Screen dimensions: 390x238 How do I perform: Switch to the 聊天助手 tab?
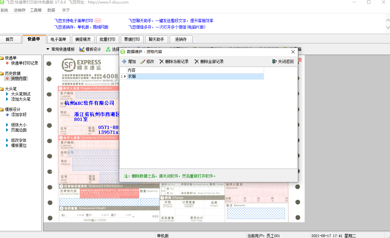[x=156, y=39]
